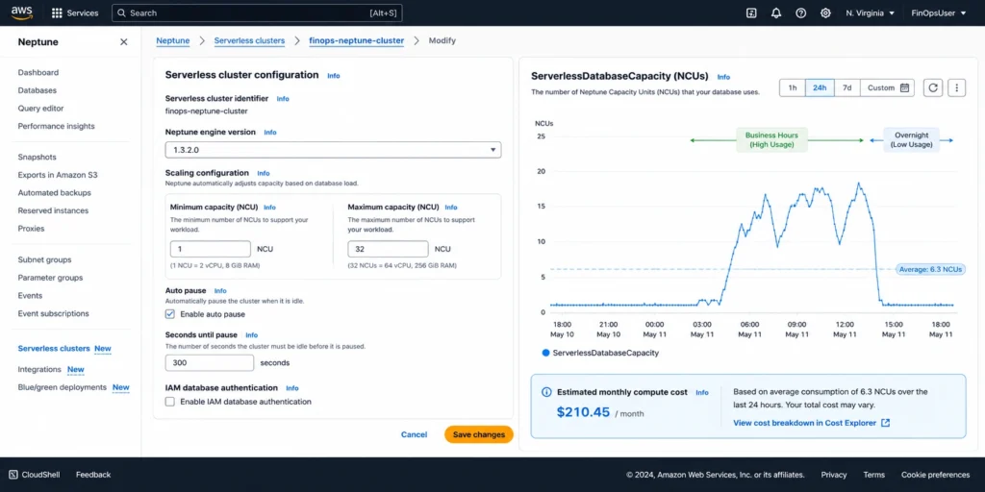This screenshot has height=492, width=985.
Task: Open Cost Explorer external link icon
Action: click(x=885, y=423)
